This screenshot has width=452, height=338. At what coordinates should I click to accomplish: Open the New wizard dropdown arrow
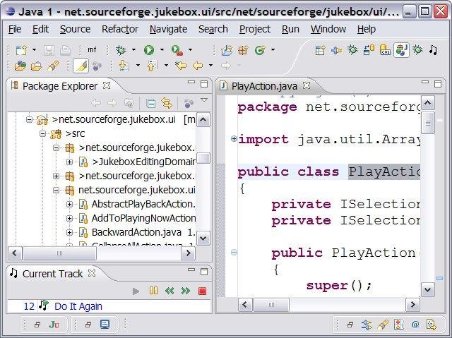[x=34, y=50]
